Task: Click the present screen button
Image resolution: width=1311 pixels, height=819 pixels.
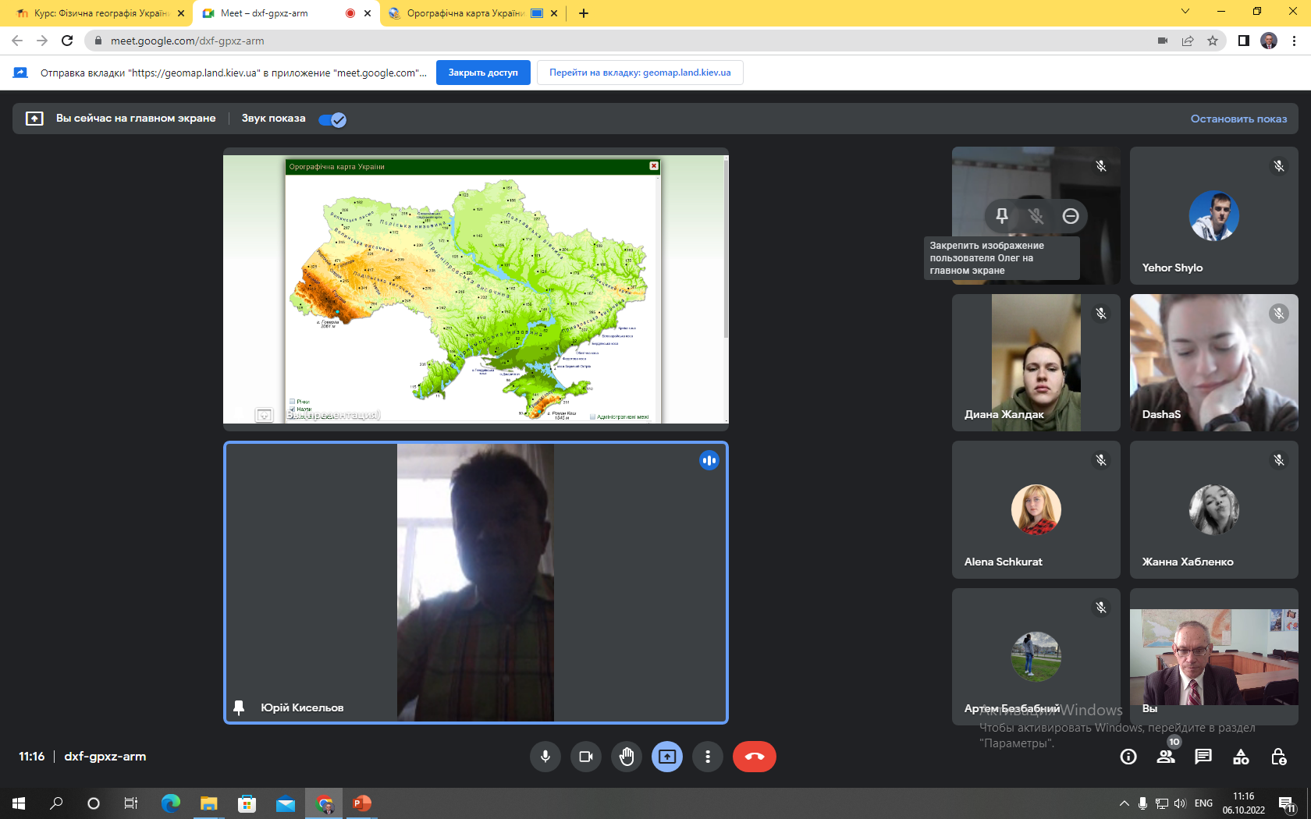Action: pyautogui.click(x=667, y=757)
